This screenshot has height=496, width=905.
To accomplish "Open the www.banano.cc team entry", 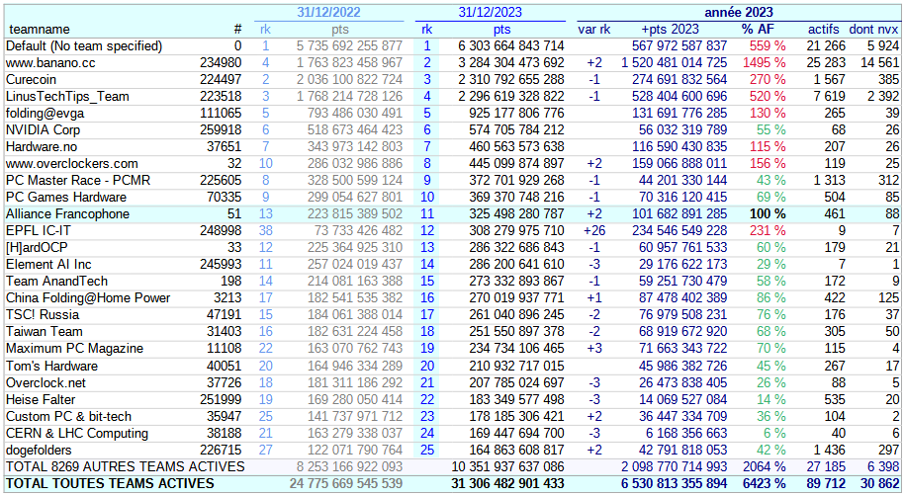I will (x=51, y=62).
